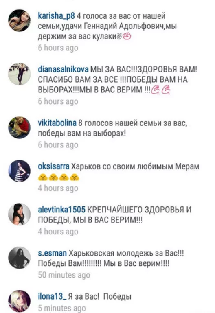215x313 pixels.
Task: Open the dianasalnikova username link
Action: tap(63, 69)
